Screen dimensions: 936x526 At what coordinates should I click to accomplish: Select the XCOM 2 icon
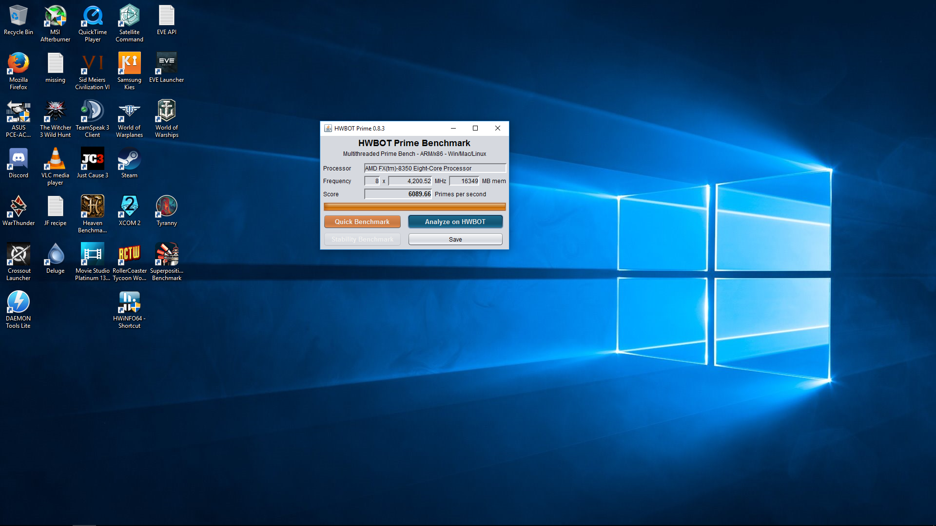pos(129,211)
